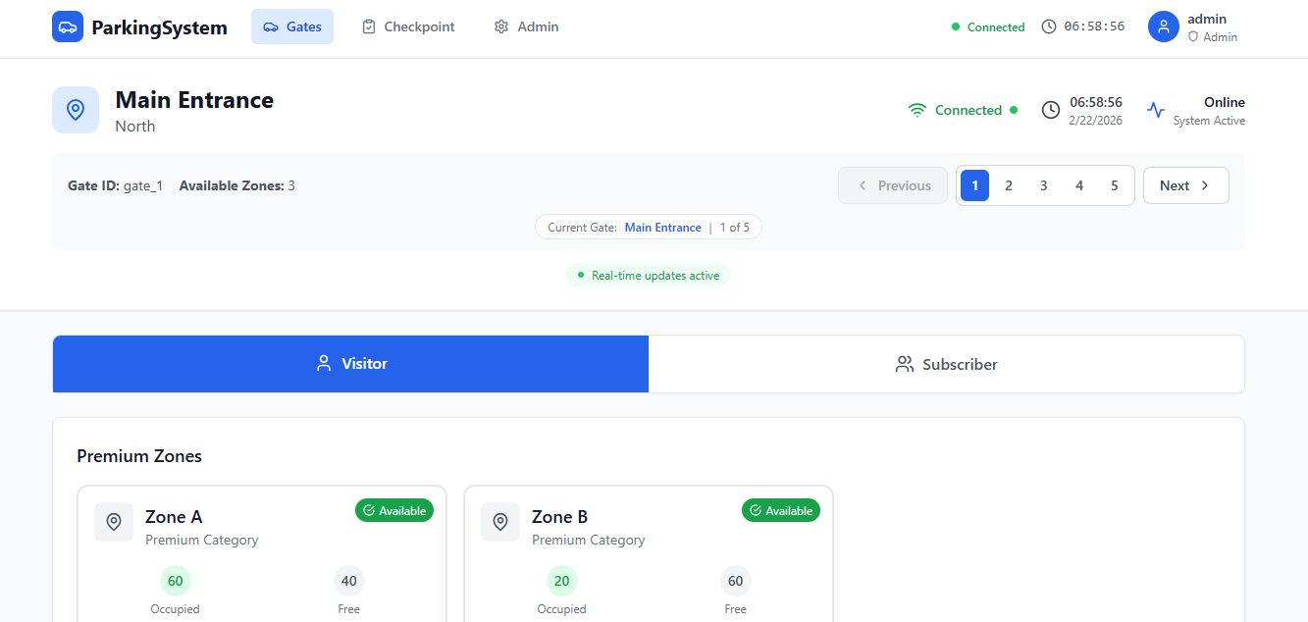Click the Main Entrance location pin icon
This screenshot has height=622, width=1308.
76,110
